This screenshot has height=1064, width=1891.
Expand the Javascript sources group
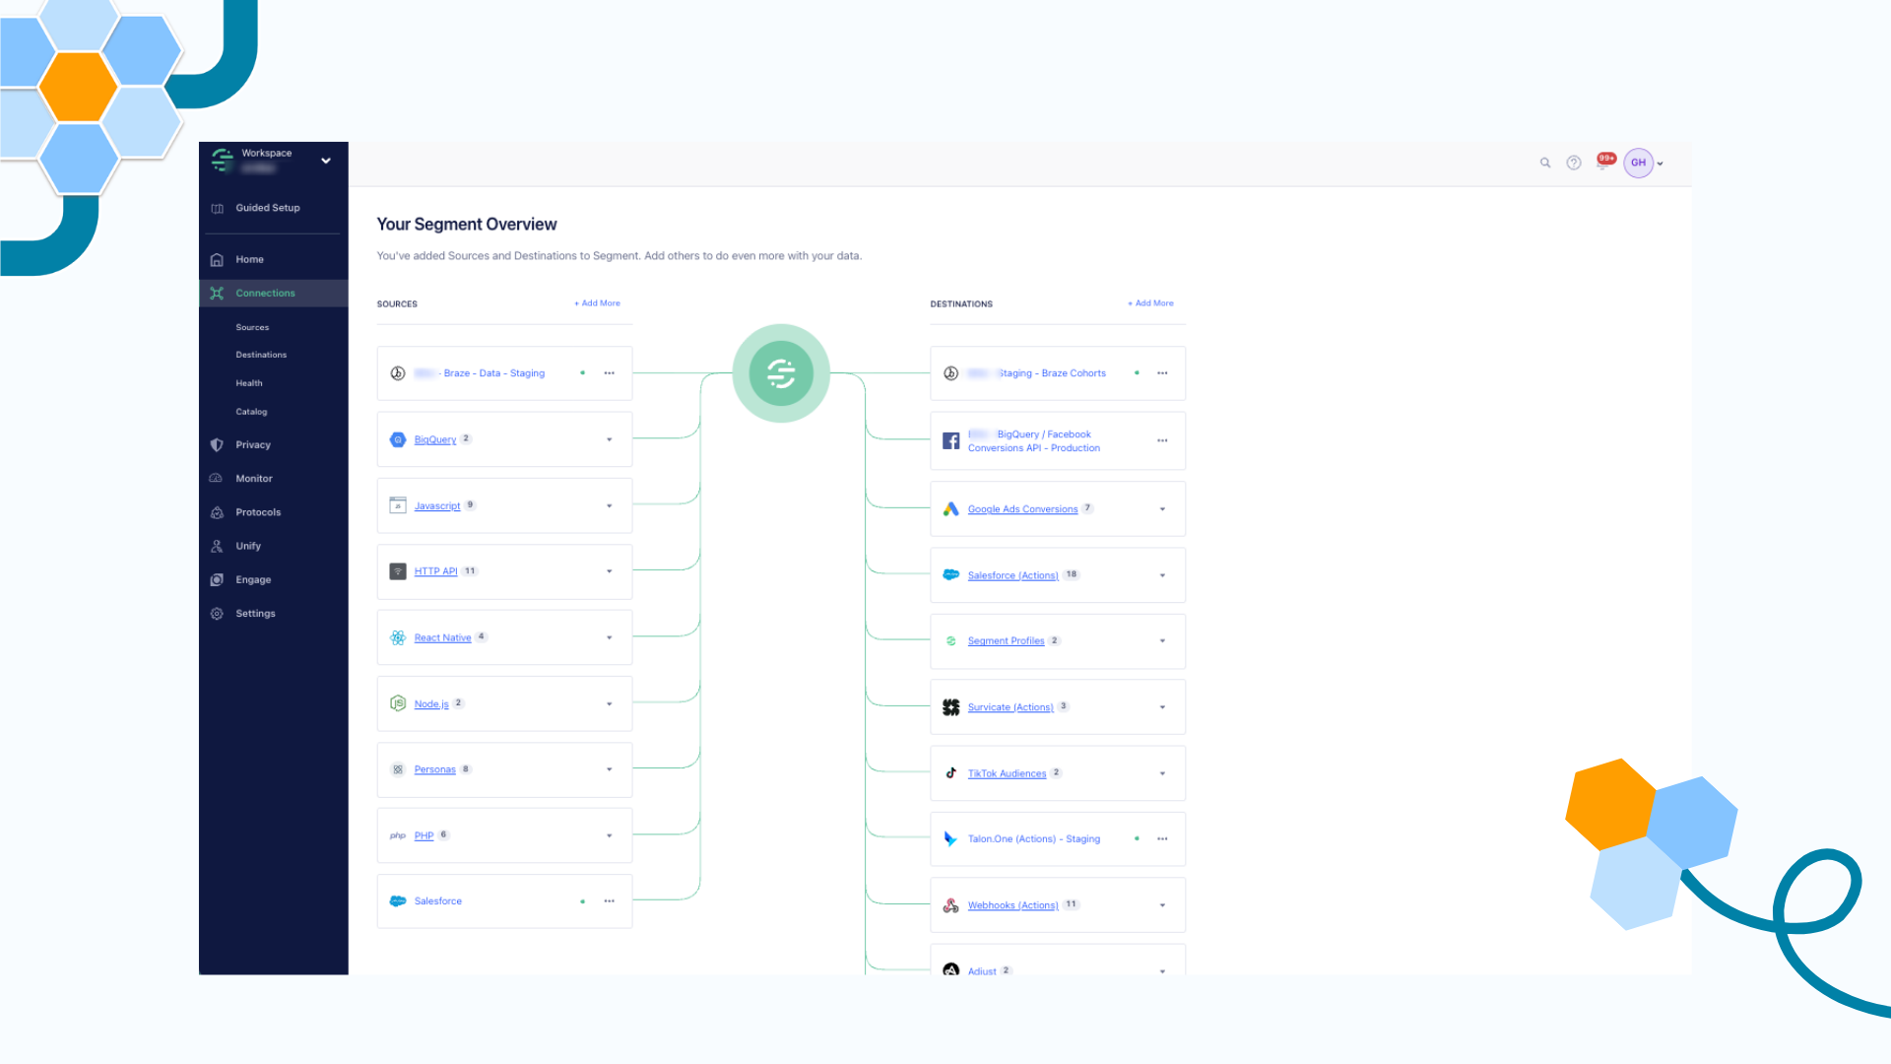609,505
